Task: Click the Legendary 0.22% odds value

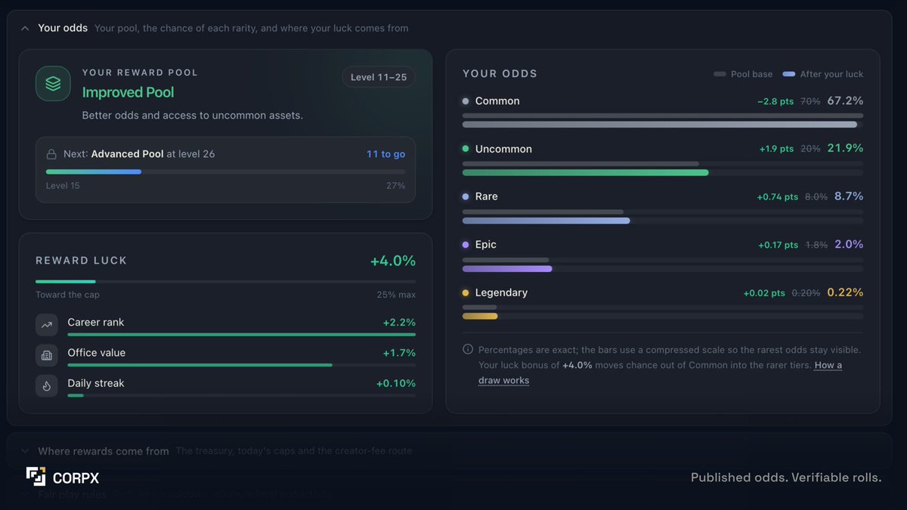Action: coord(845,292)
